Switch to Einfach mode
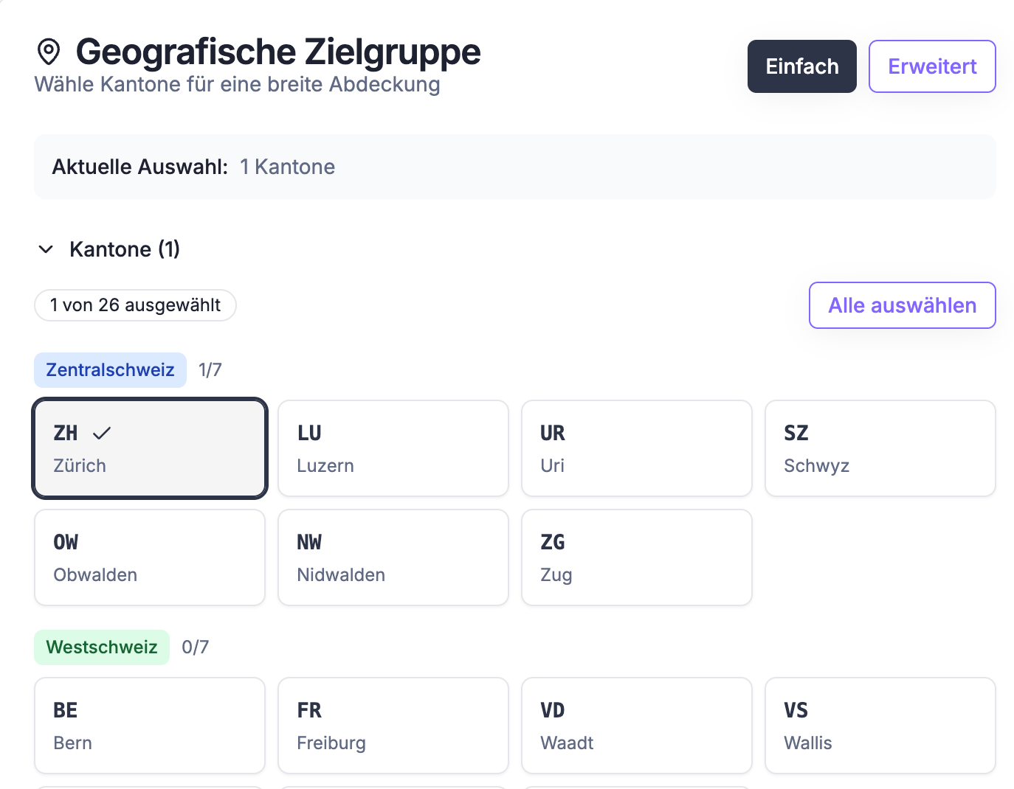The height and width of the screenshot is (789, 1014). (801, 66)
